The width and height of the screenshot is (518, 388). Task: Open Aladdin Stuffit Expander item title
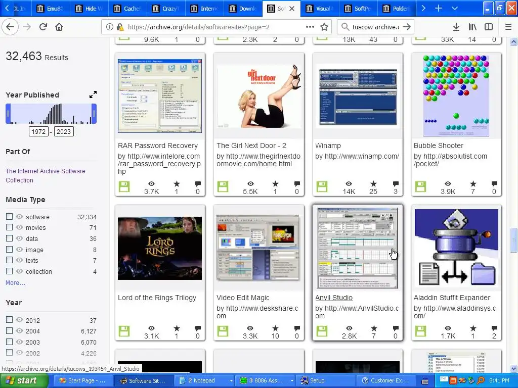click(452, 298)
